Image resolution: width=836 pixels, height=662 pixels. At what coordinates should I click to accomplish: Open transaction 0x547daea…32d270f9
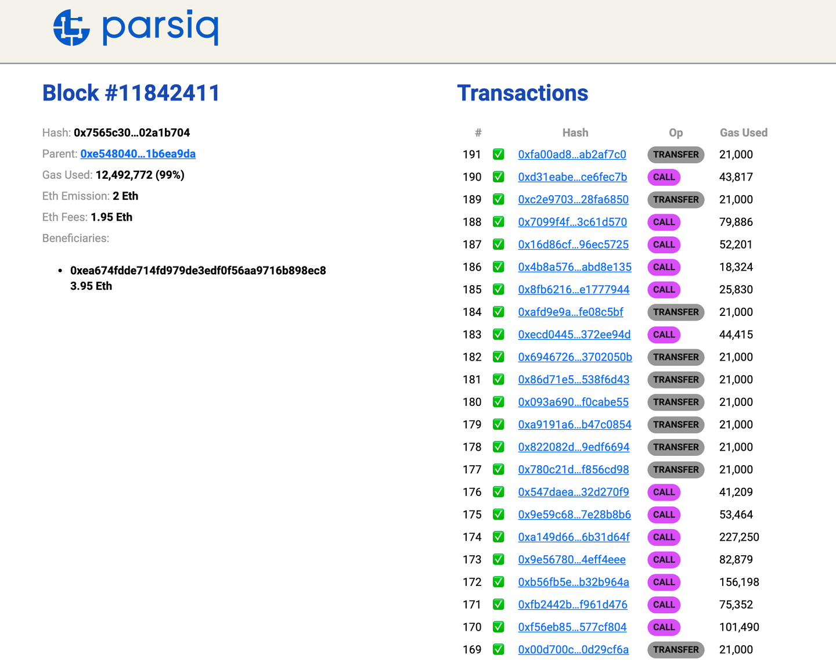click(574, 492)
